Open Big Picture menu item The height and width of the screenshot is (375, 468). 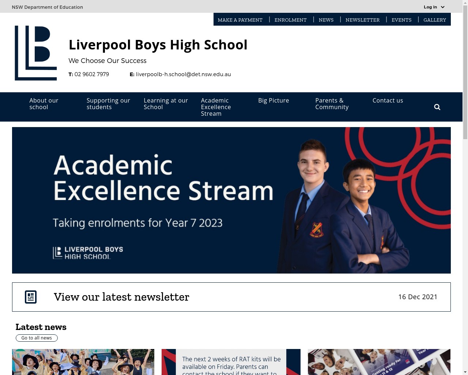pyautogui.click(x=273, y=100)
